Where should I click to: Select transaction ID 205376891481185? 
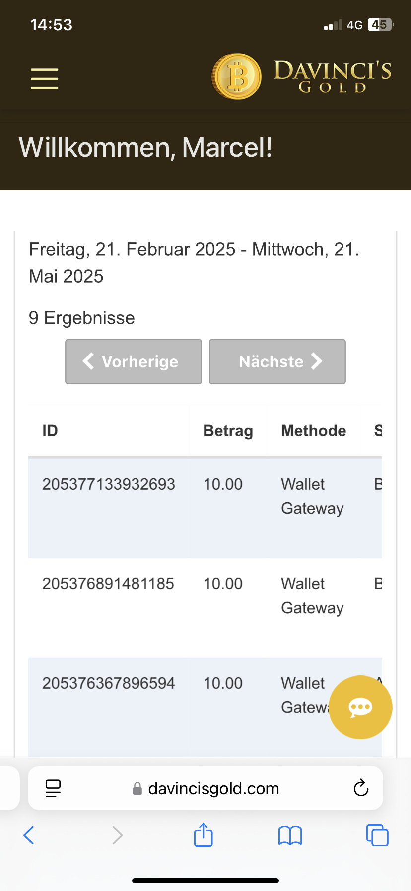tap(108, 584)
